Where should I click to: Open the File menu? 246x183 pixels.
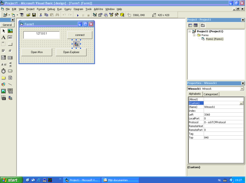pyautogui.click(x=8, y=9)
